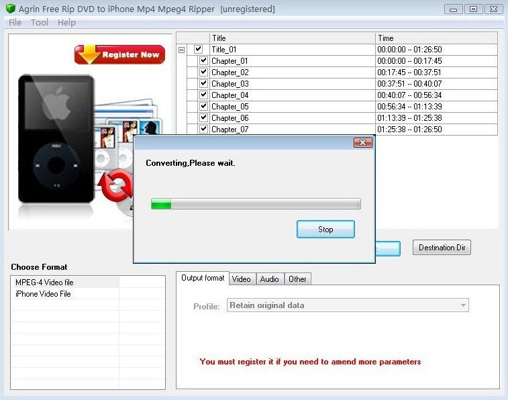Switch to the Other tab

(297, 279)
